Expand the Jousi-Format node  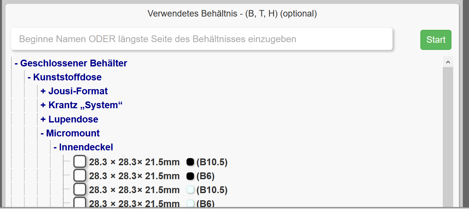pyautogui.click(x=74, y=91)
